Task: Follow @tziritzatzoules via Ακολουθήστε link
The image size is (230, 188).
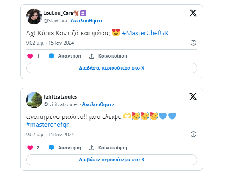Action: coord(98,104)
